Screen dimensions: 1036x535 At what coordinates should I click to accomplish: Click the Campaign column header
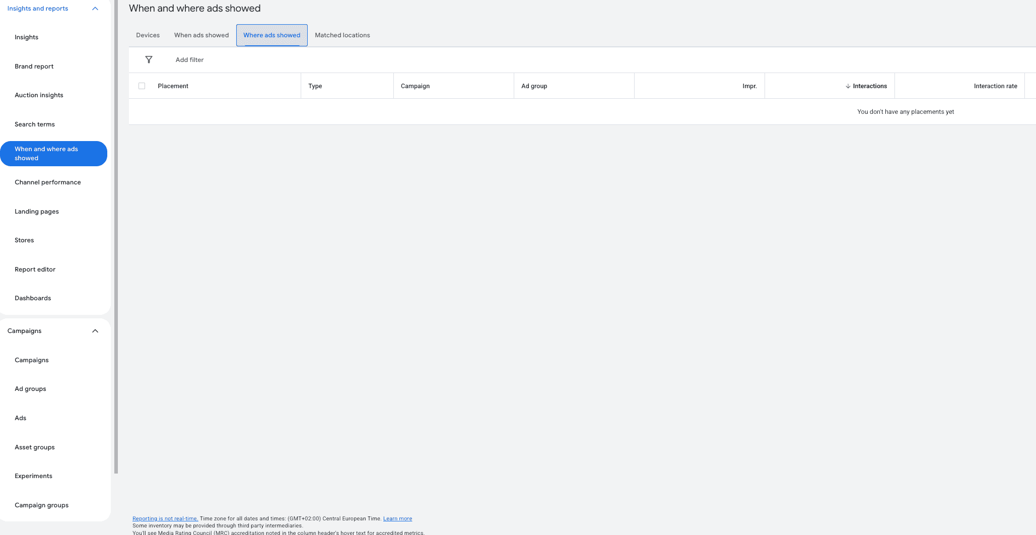tap(415, 86)
